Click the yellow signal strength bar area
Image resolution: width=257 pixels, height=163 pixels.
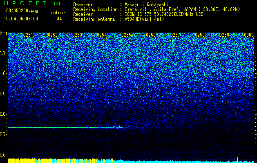tap(60, 161)
